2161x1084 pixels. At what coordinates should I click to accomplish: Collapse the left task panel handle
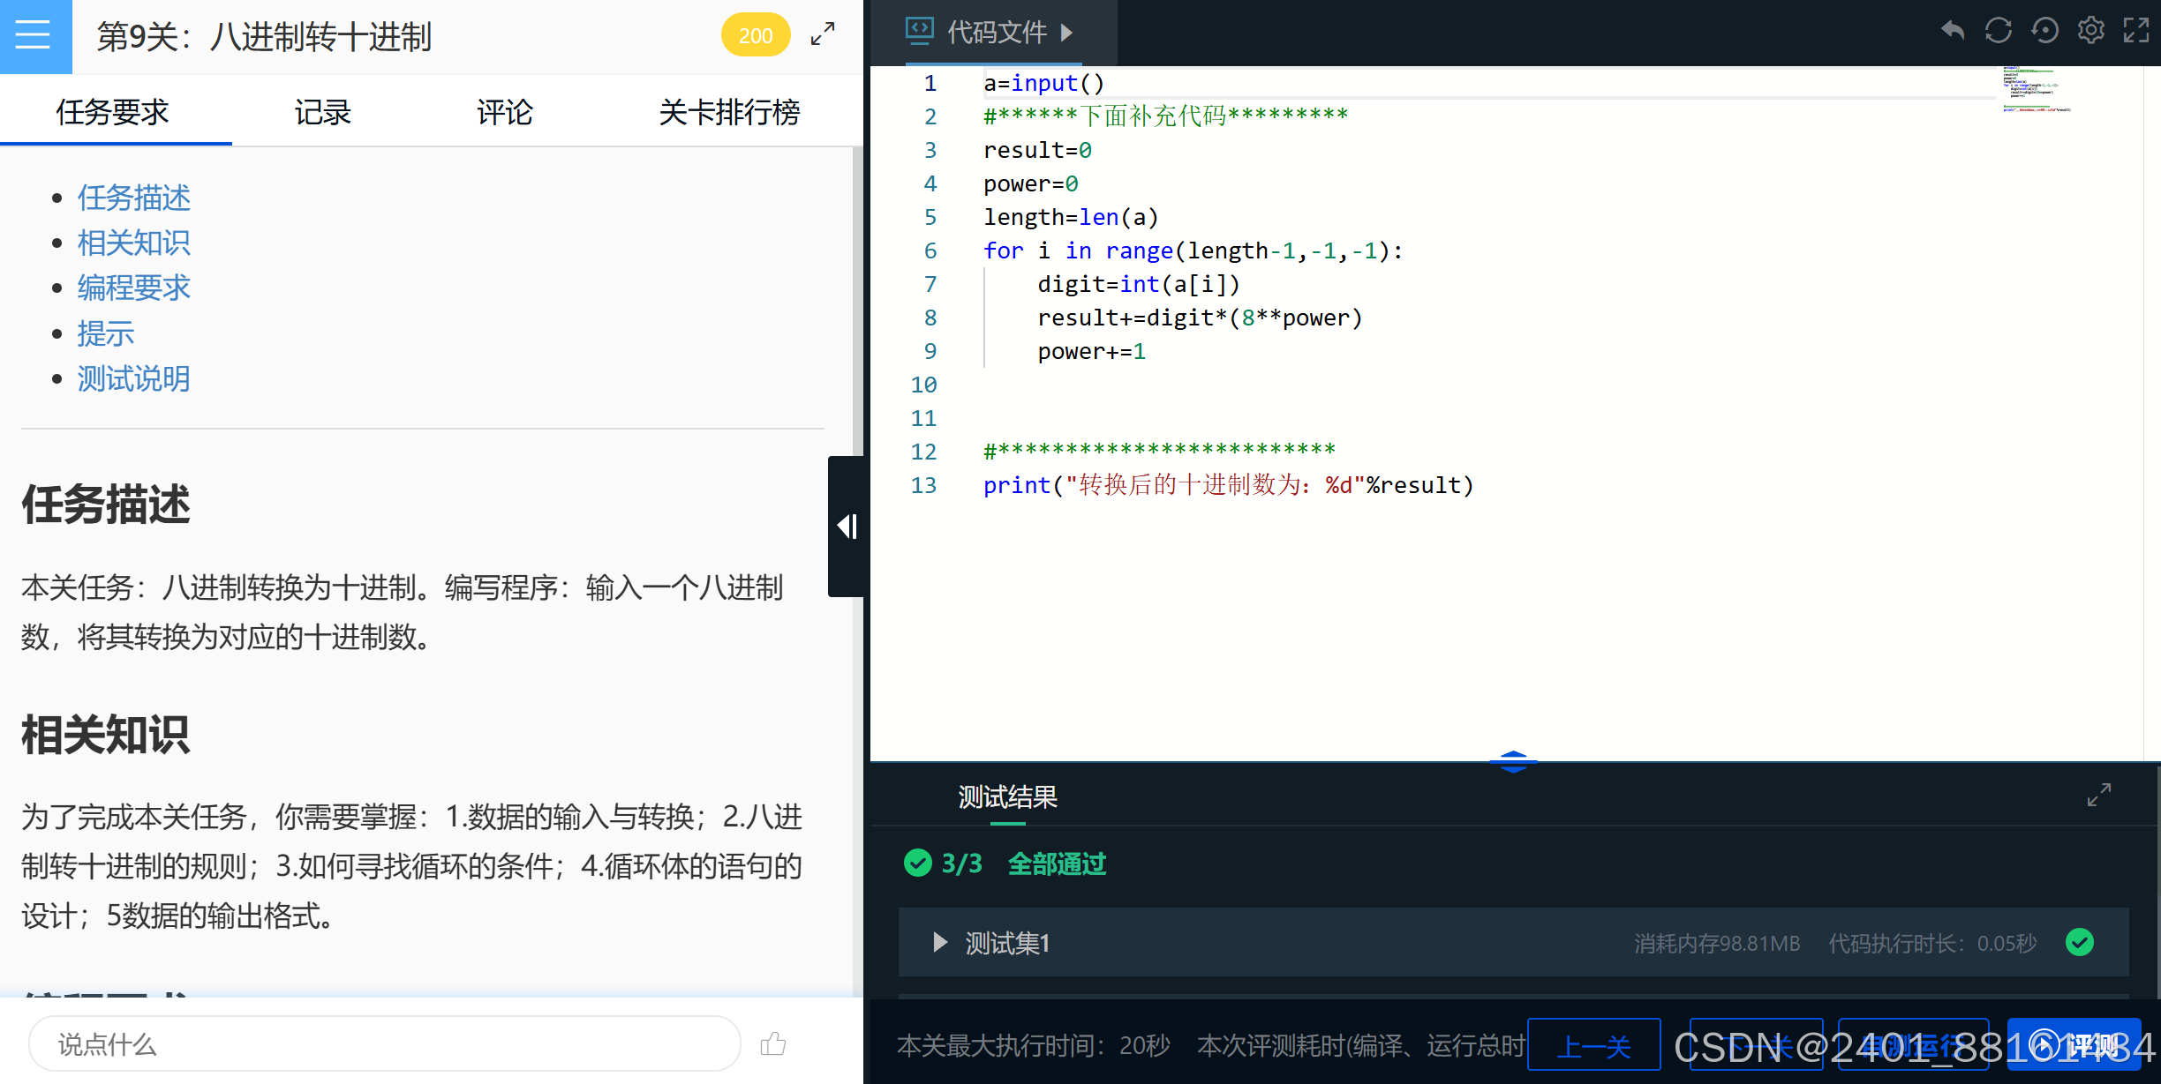point(847,527)
